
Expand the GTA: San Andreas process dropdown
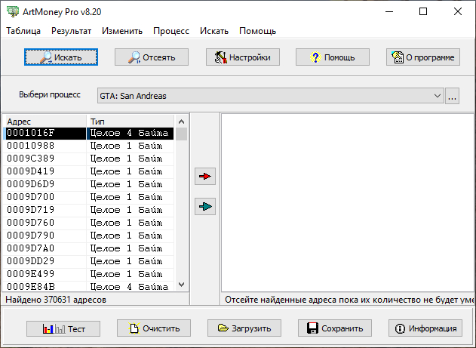(x=437, y=96)
